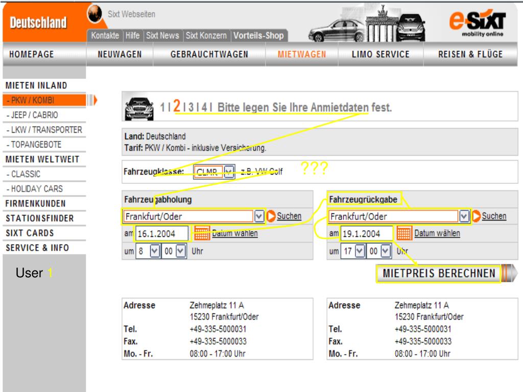The image size is (523, 392).
Task: Open the Hilfe link
Action: point(132,35)
